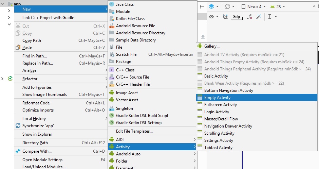Select Empty Activity from submenu
The image size is (319, 169).
217,98
